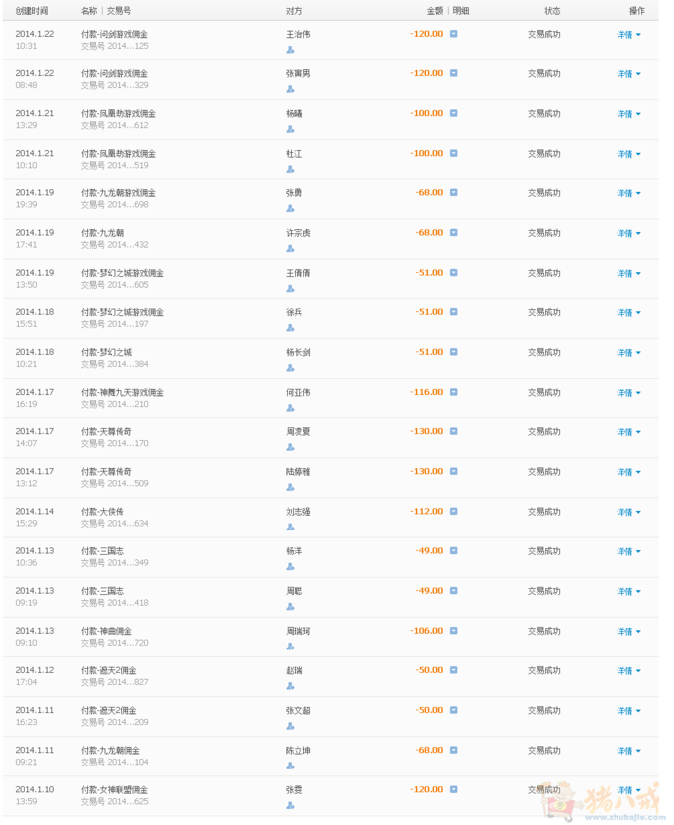Screen dimensions: 674x825
Task: Open amount detail icon for 2014.1.13 10:36 row
Action: (x=454, y=551)
